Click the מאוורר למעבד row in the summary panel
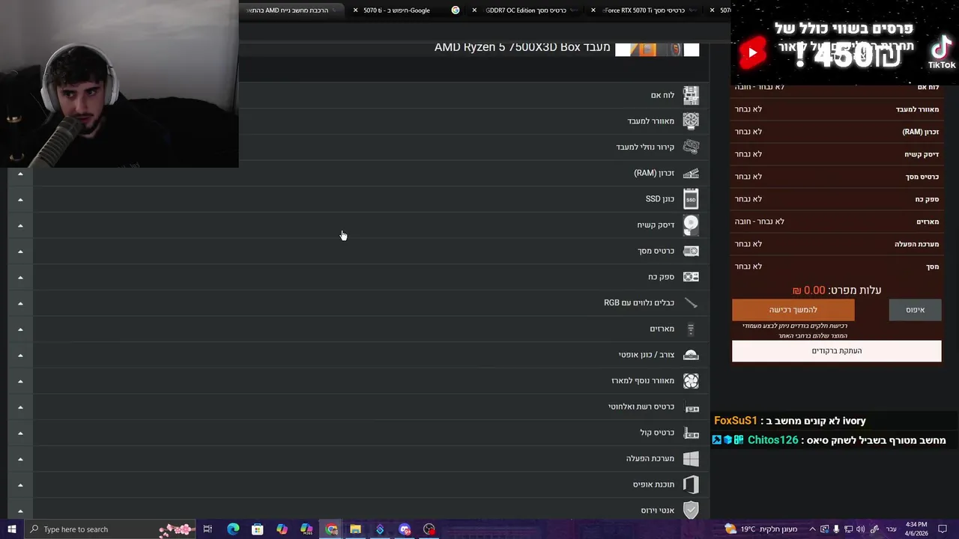 click(836, 109)
